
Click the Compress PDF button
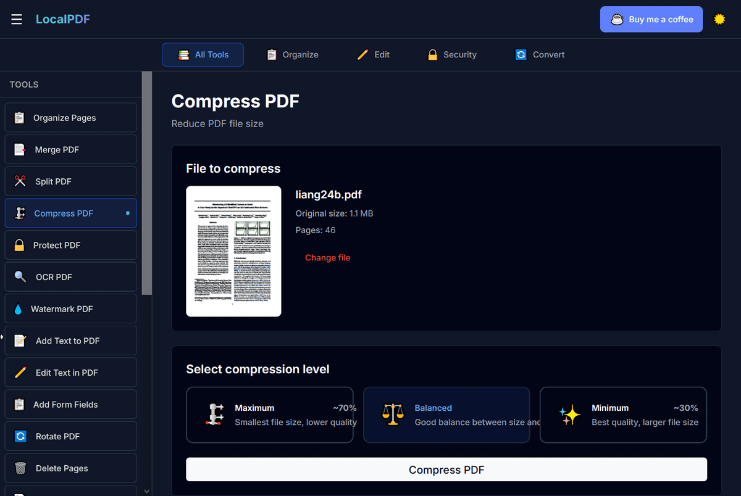446,469
